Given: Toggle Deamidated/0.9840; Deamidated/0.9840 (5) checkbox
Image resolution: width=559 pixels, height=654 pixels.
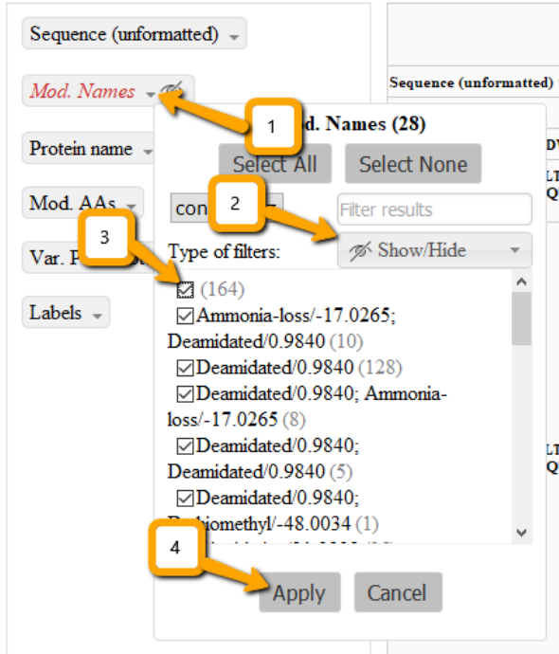Looking at the screenshot, I should click(x=185, y=446).
